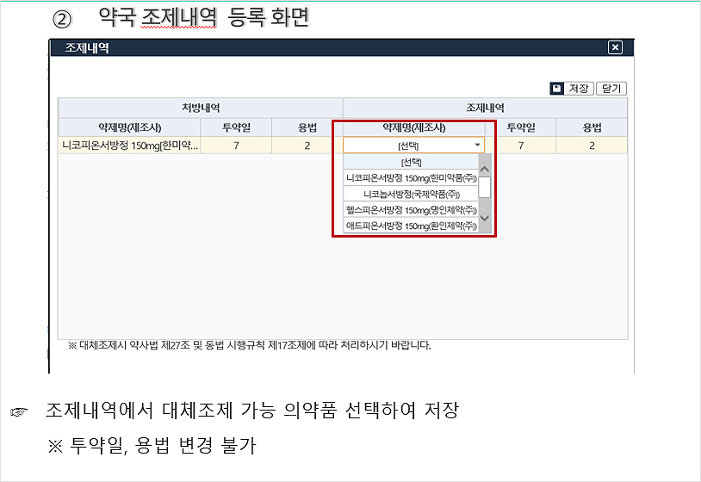This screenshot has width=701, height=482.
Task: Click the dropdown list scroll down arrow
Action: click(x=485, y=218)
